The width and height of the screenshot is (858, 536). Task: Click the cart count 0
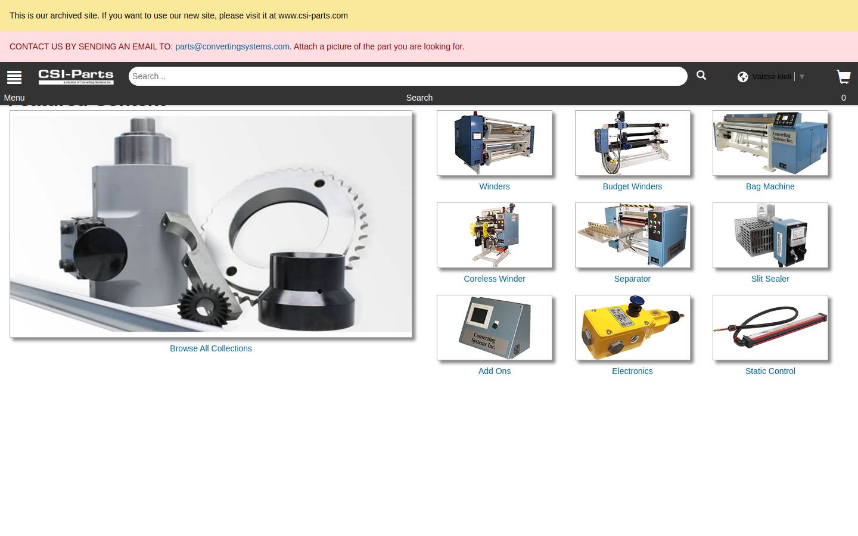coord(843,98)
